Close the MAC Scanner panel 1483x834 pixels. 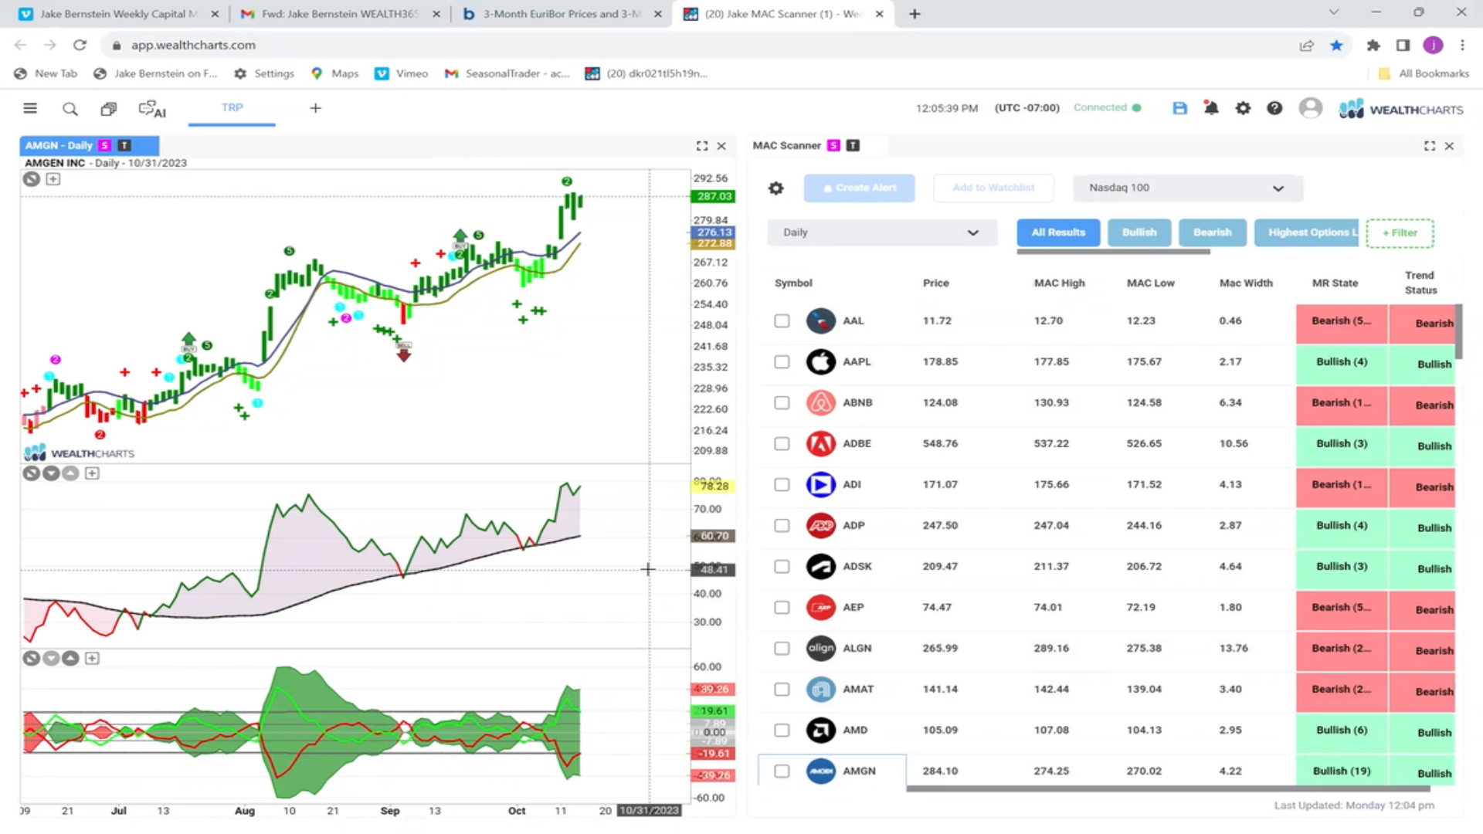(x=1449, y=146)
